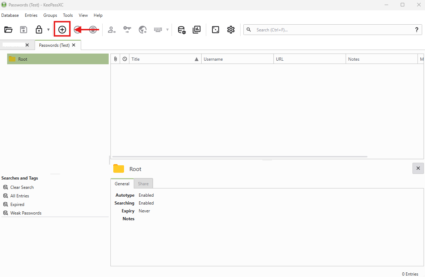Click the search help question mark
The image size is (425, 277).
pyautogui.click(x=416, y=30)
